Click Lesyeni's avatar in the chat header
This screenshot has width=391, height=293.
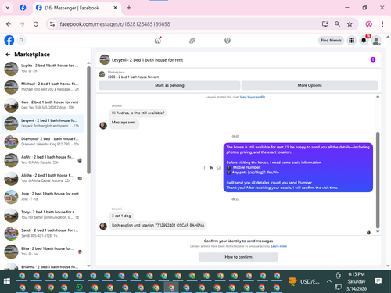pos(105,59)
